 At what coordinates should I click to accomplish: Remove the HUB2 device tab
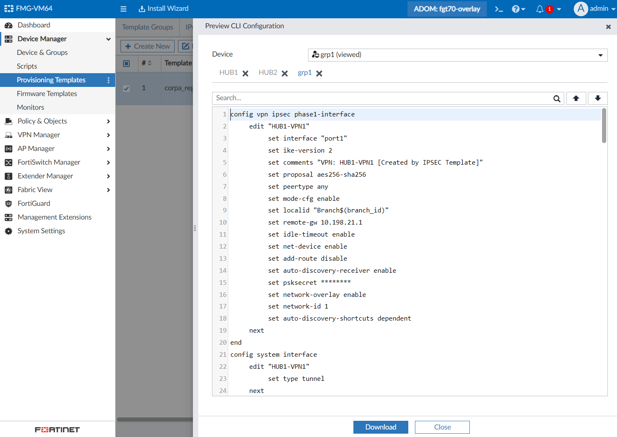285,74
